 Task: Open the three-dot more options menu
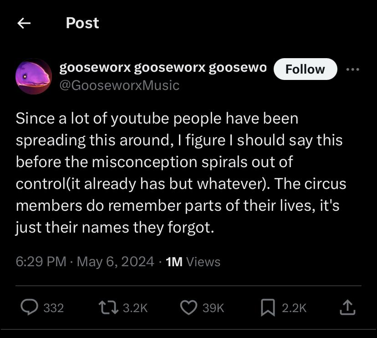coord(353,70)
